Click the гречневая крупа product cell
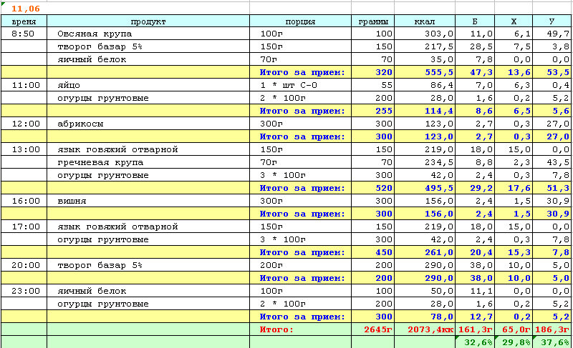This screenshot has width=573, height=348. [148, 162]
